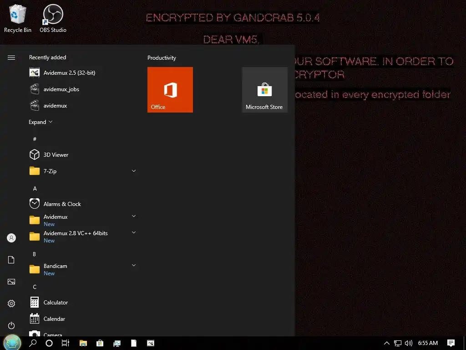
Task: Open the Calculator app
Action: pos(83,303)
